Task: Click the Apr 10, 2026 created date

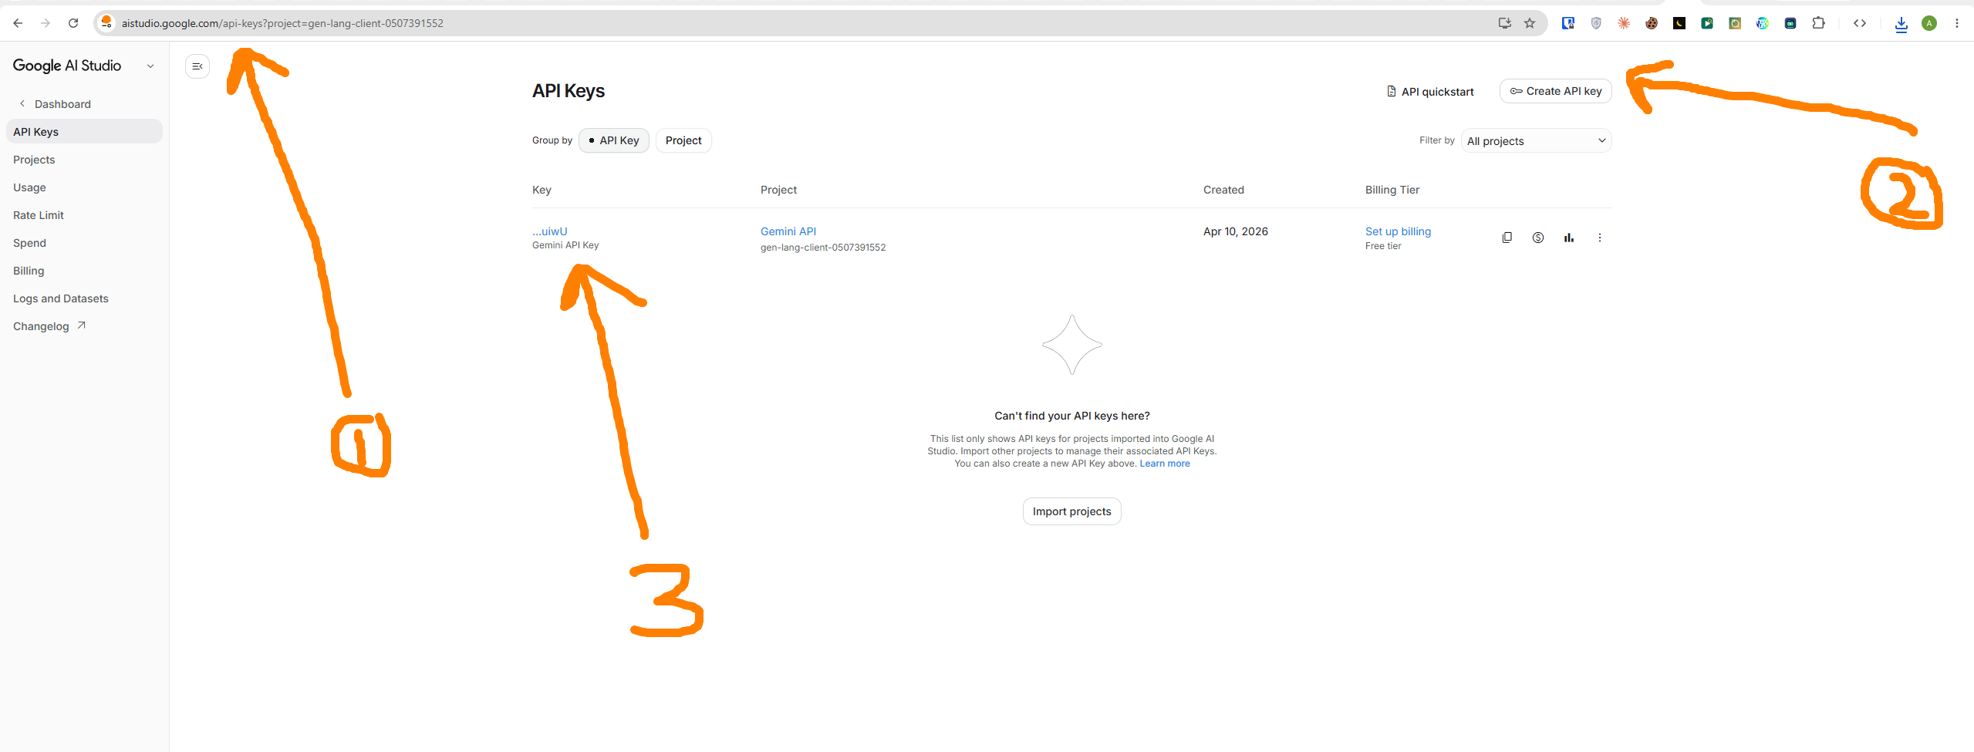Action: tap(1235, 231)
